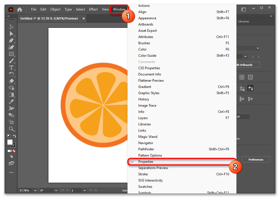Image resolution: width=280 pixels, height=198 pixels.
Task: Expand the rotation angle dropdown
Action: click(56, 190)
